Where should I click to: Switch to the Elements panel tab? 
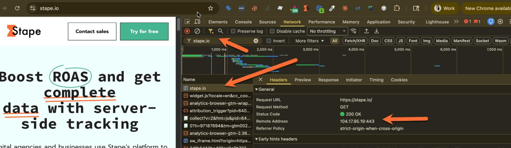218,22
